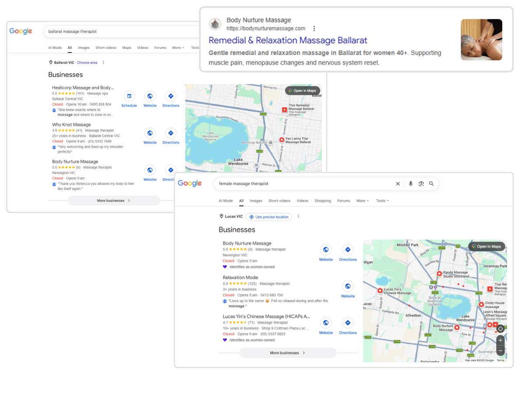Click Van Lanna Thai Massage Ballarat map pin
The image size is (525, 393).
click(282, 140)
